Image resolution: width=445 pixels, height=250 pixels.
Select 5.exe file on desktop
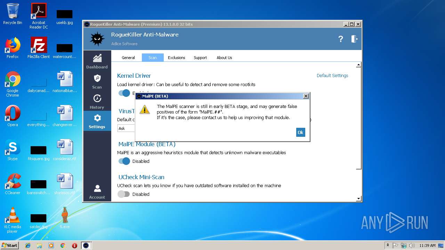point(65,218)
